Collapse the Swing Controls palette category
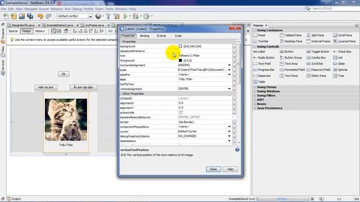 [x=255, y=47]
